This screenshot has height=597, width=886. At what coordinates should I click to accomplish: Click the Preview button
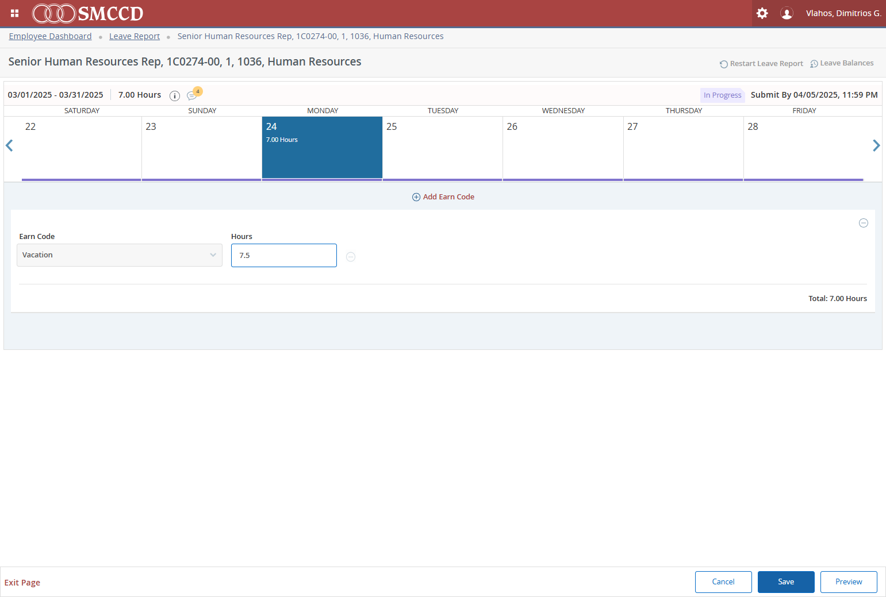(x=849, y=582)
